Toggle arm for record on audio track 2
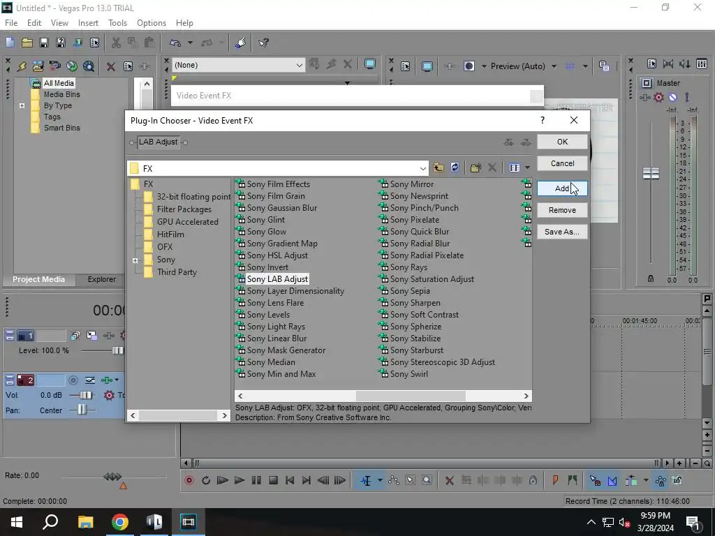The image size is (715, 536). pos(73,380)
